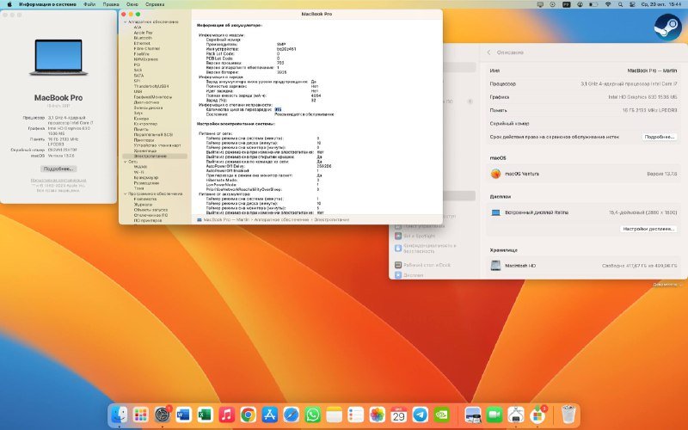Viewport: 688px width, 430px height.
Task: Open the App Store Dock icon
Action: pyautogui.click(x=269, y=415)
